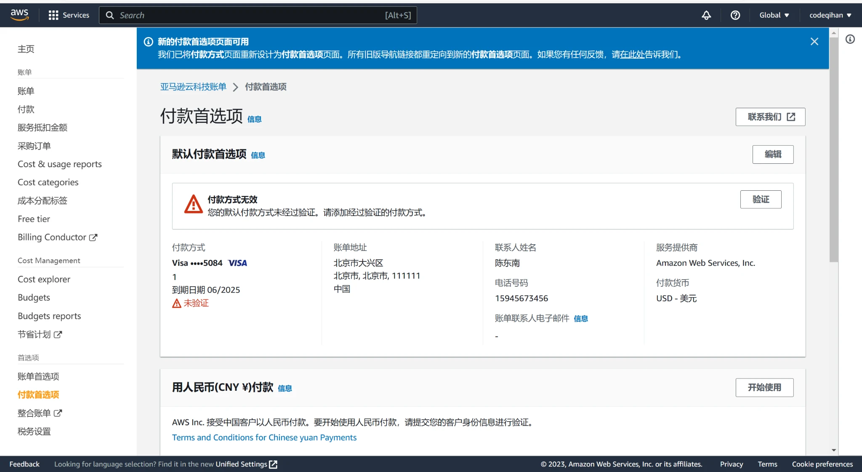Expand the Global region dropdown
The height and width of the screenshot is (472, 862).
coord(774,15)
